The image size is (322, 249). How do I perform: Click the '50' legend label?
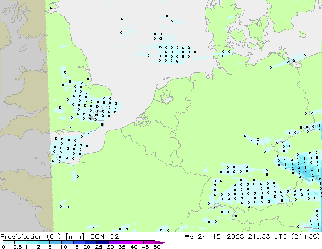point(157,247)
